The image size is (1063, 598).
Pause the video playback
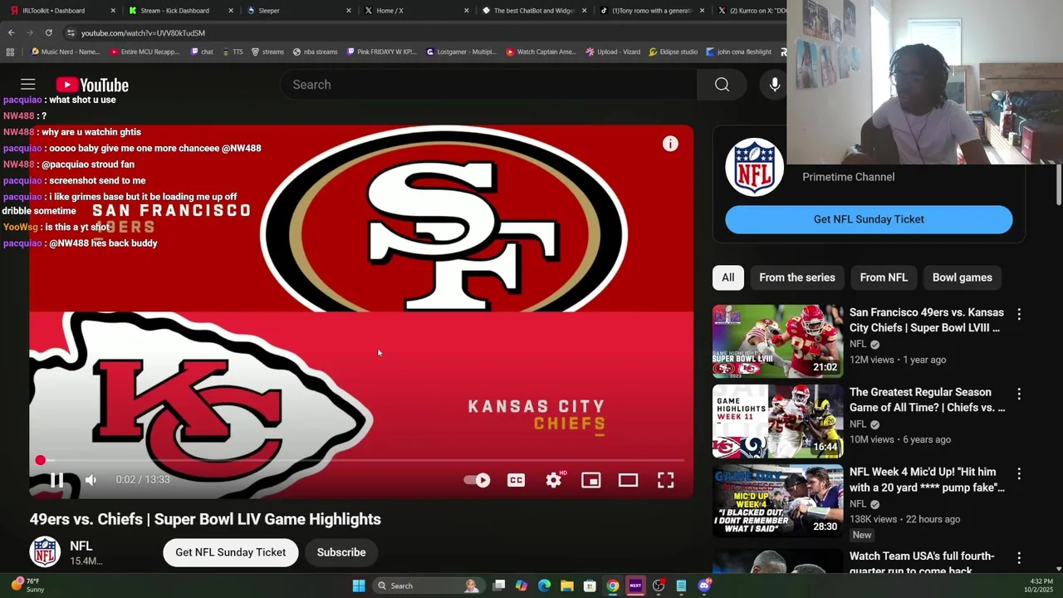(56, 479)
